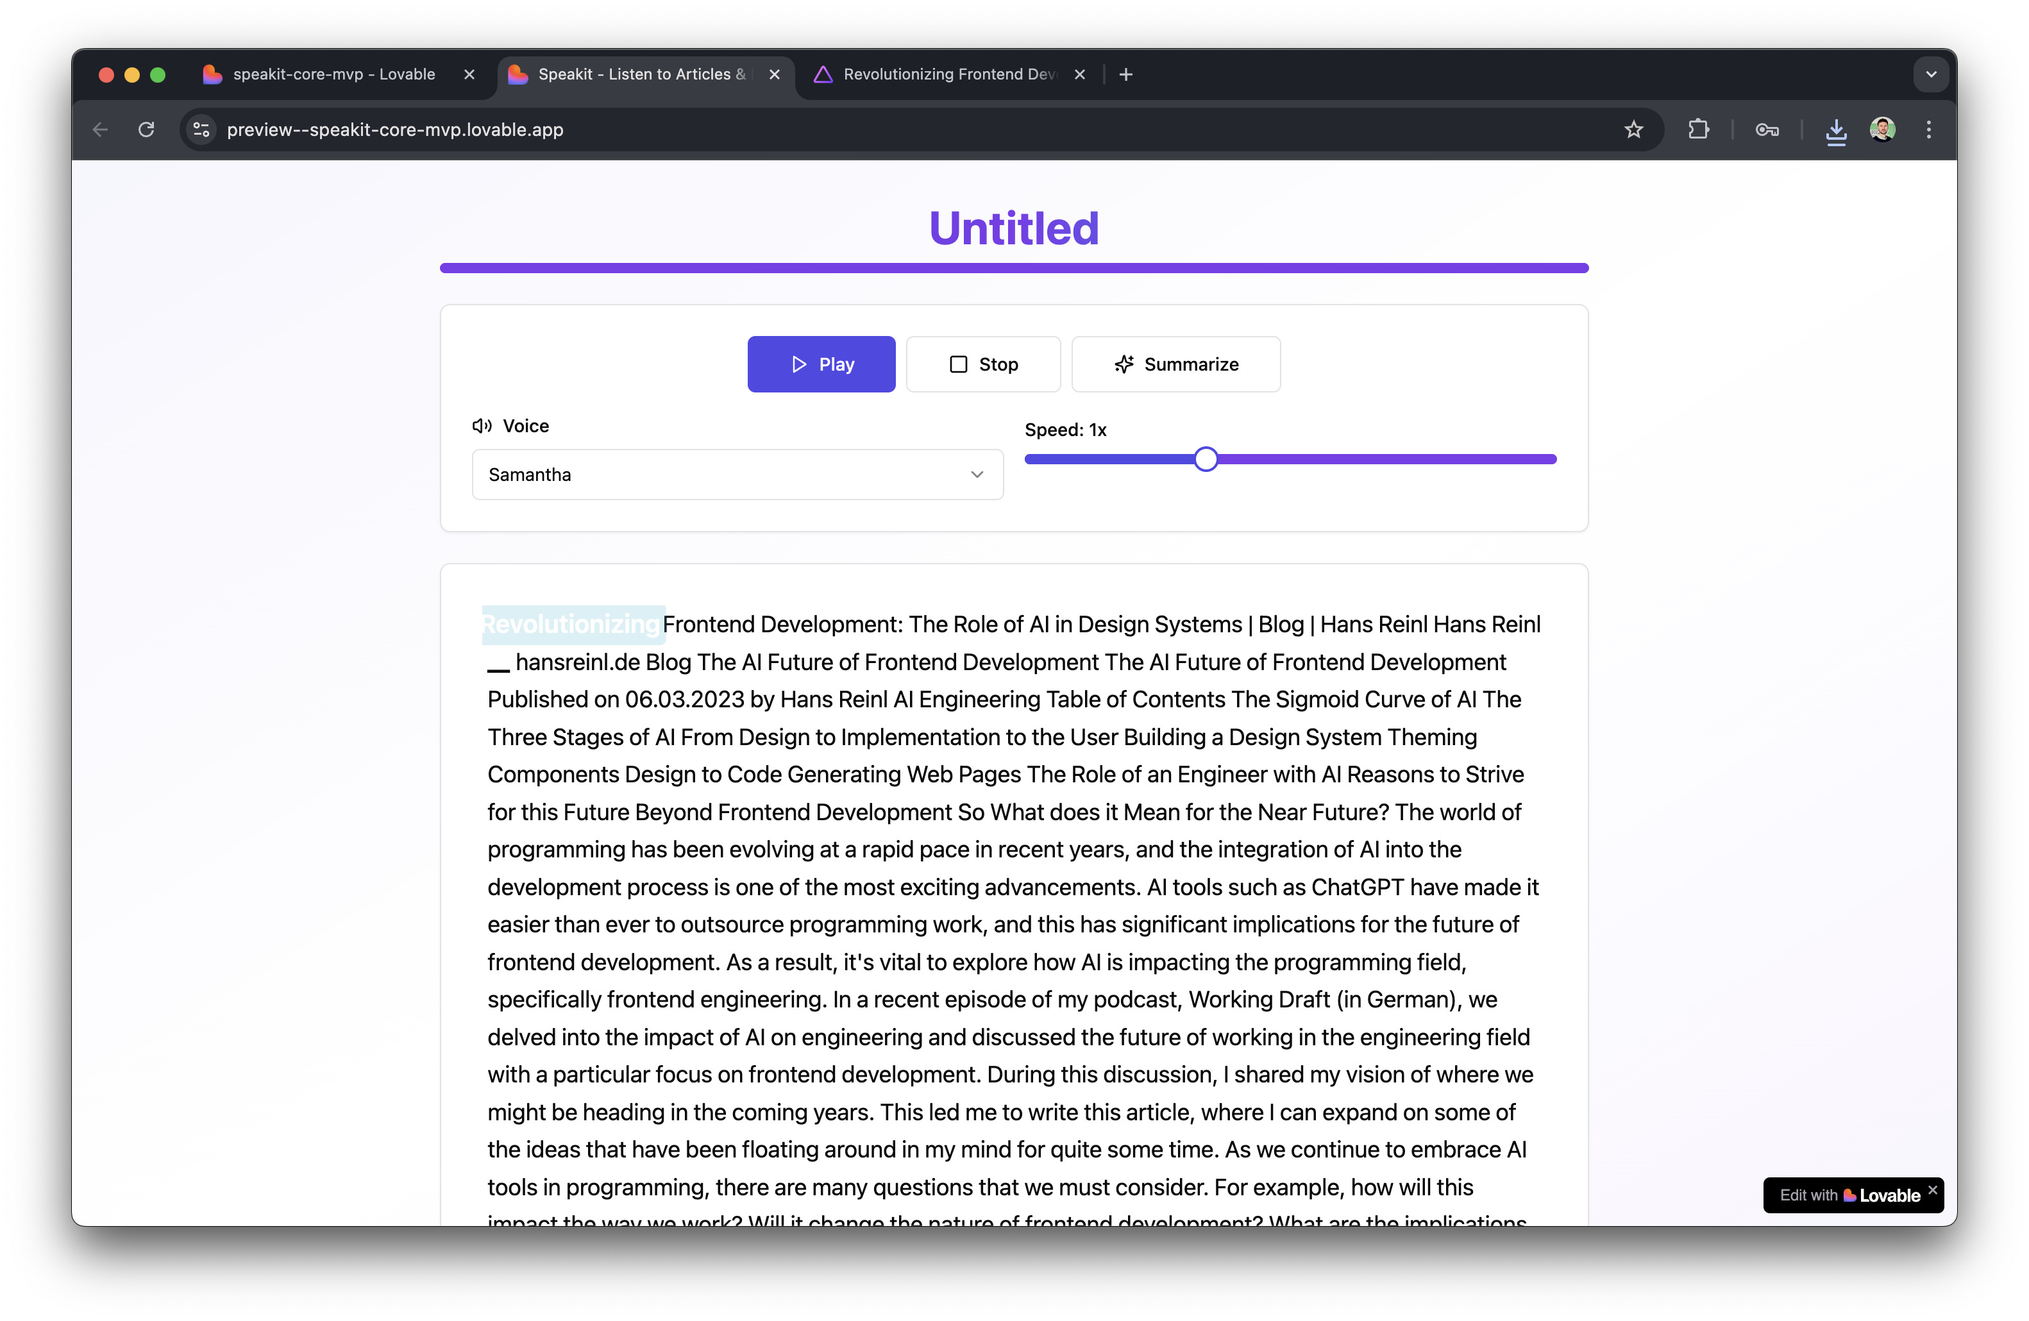Click the password key icon
Viewport: 2029px width, 1321px height.
pyautogui.click(x=1767, y=130)
